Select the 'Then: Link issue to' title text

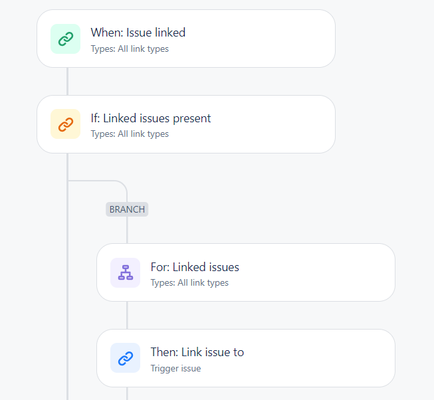pos(197,352)
